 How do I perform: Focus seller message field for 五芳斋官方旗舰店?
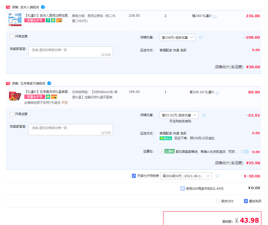(x=71, y=130)
